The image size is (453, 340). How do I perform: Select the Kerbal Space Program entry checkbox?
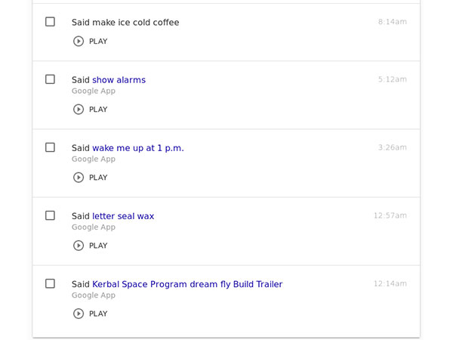coord(50,283)
